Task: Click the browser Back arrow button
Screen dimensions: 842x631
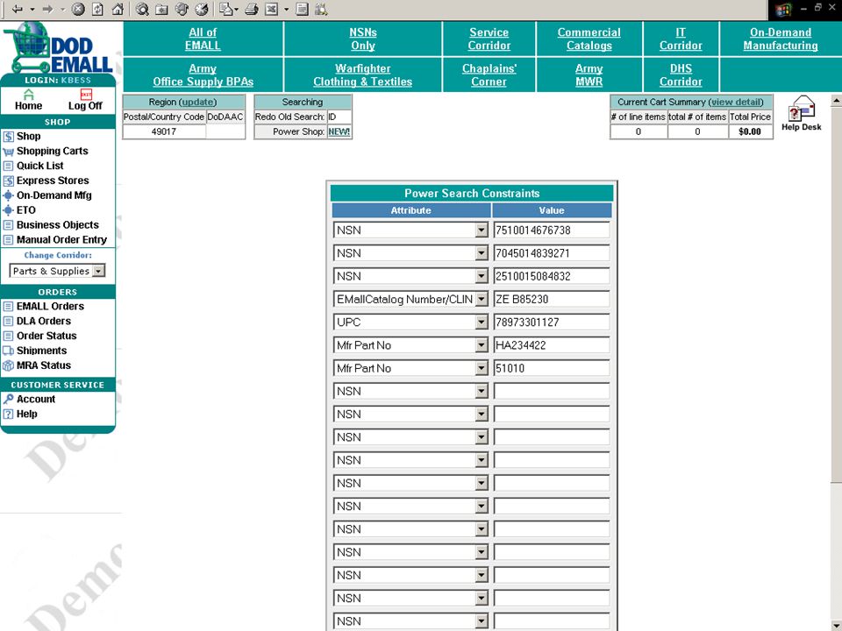Action: pyautogui.click(x=18, y=9)
